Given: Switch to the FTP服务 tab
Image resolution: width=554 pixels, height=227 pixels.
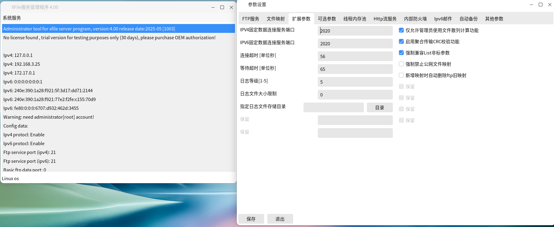Looking at the screenshot, I should pos(250,19).
